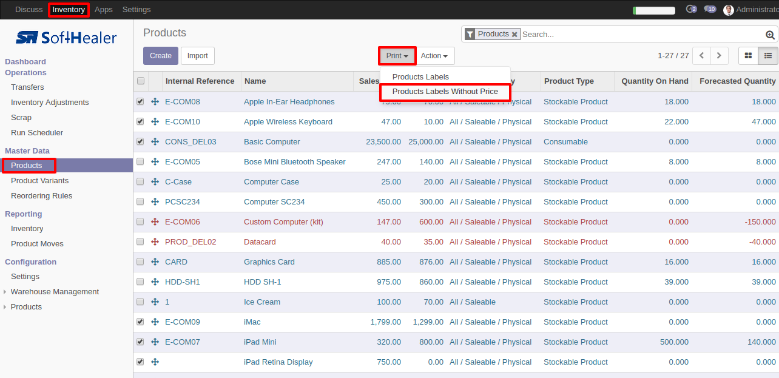Screen dimensions: 779x378
Task: Switch to list view
Action: (x=768, y=56)
